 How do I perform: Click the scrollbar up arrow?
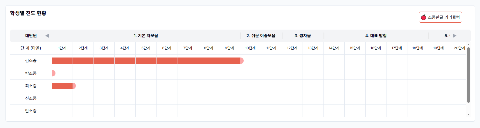click(x=468, y=45)
